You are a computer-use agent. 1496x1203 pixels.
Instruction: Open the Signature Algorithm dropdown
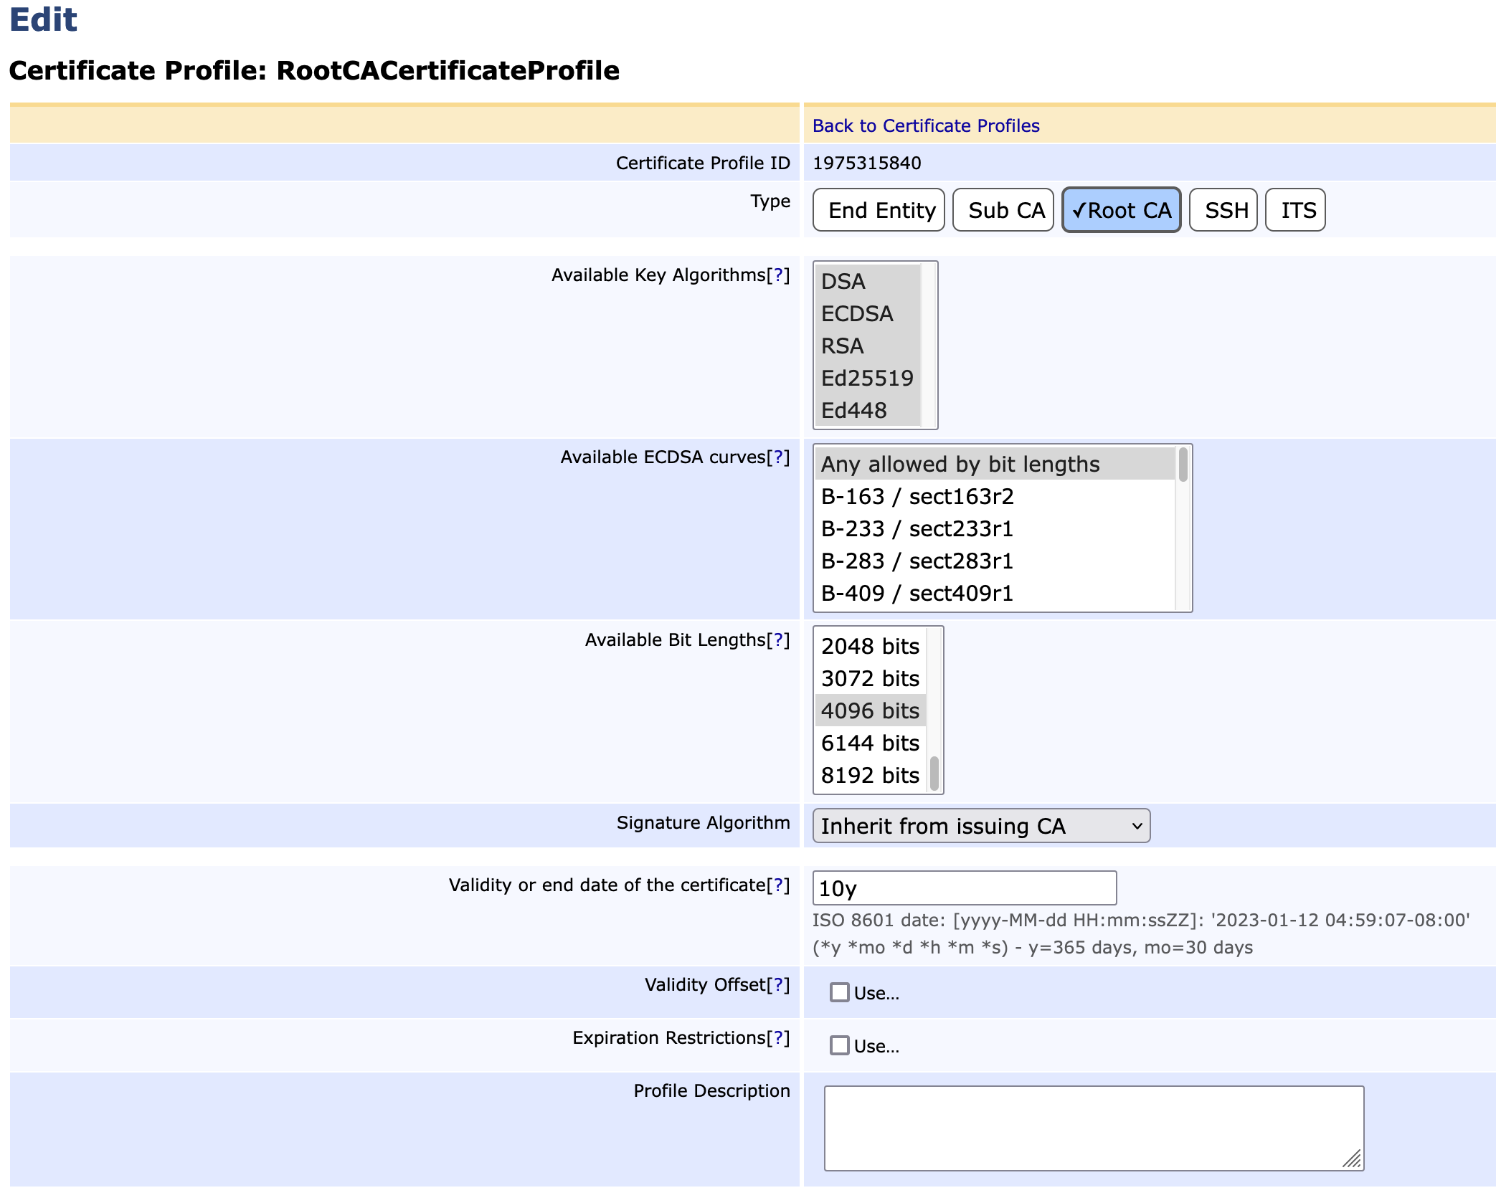click(980, 826)
